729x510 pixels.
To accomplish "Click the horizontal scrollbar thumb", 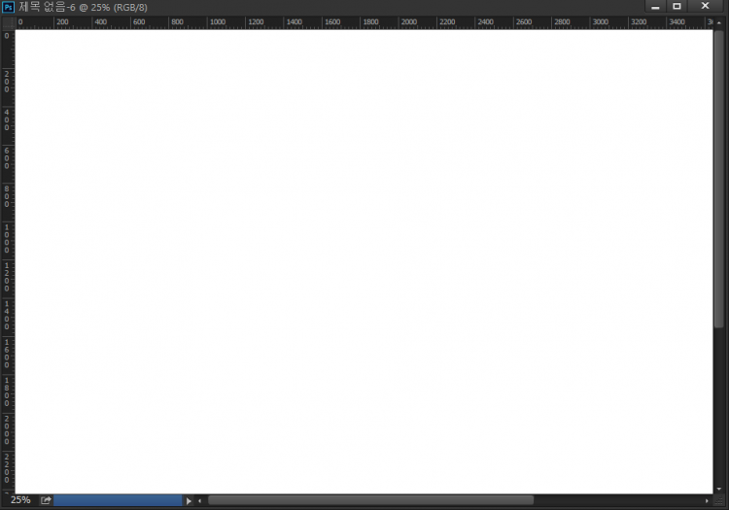I will pos(370,500).
